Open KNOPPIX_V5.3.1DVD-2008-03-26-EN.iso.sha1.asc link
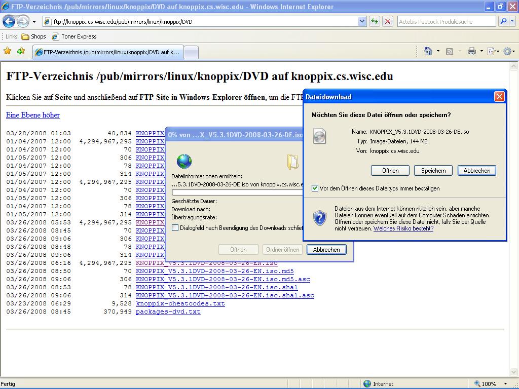The width and height of the screenshot is (519, 389). (225, 295)
